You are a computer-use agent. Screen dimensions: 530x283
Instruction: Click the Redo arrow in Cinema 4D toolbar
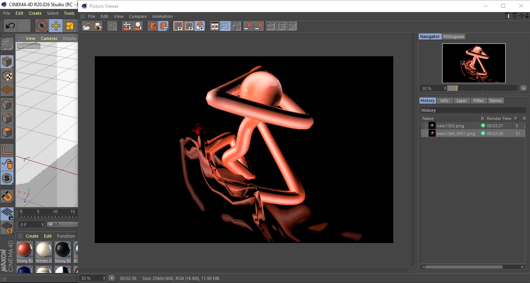(x=24, y=26)
